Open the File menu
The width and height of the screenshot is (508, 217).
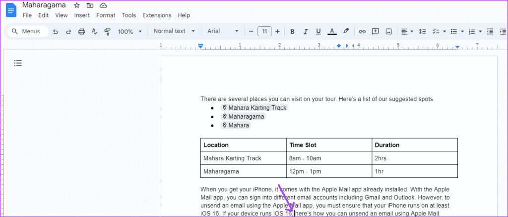click(x=27, y=15)
